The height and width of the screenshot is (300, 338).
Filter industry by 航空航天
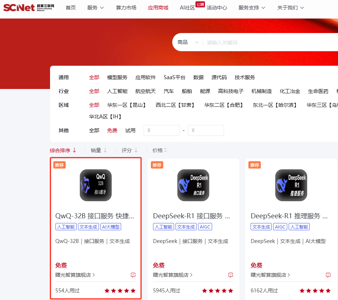tap(145, 91)
